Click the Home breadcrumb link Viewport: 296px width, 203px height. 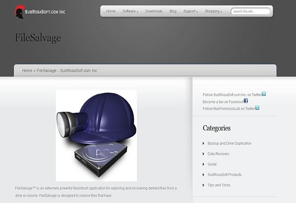tap(27, 71)
